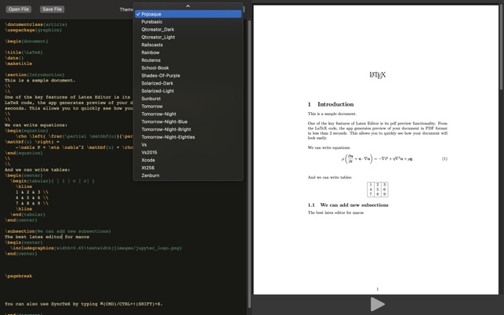The image size is (504, 315).
Task: Select Qtcreator_Light theme option
Action: pyautogui.click(x=158, y=37)
